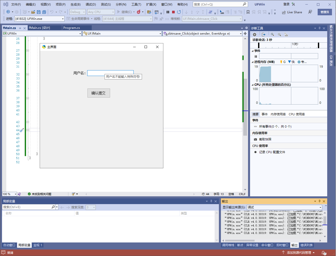Zoom in on the diagnostic timeline
Screen dimensions: 336x256
[272, 35]
